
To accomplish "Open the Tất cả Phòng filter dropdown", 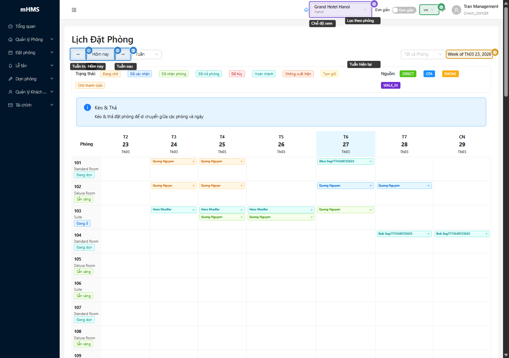I will [423, 54].
